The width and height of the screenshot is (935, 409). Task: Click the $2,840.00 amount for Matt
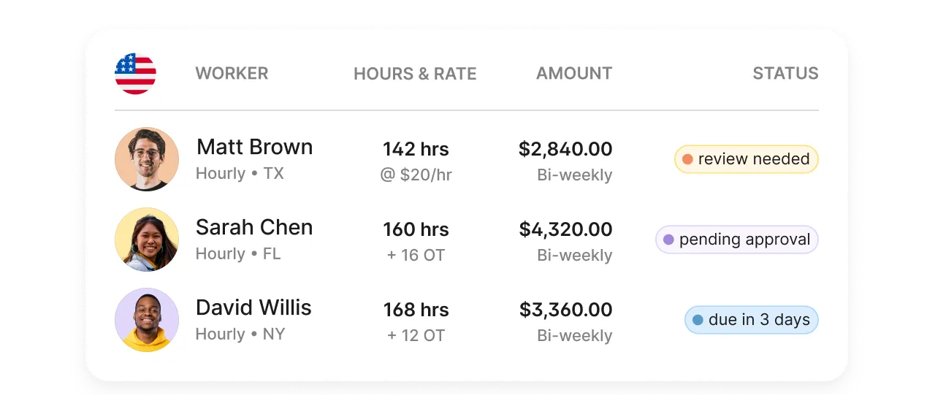point(565,149)
